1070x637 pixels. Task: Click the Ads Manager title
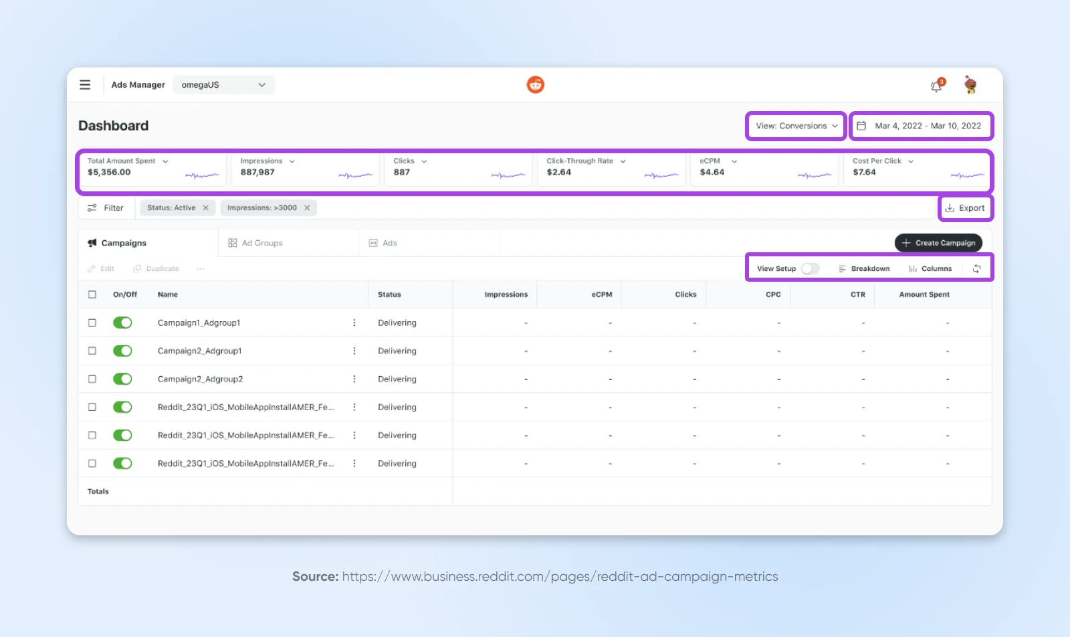(x=138, y=85)
